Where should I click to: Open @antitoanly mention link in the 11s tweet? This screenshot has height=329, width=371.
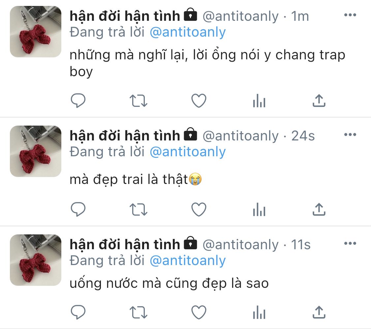188,261
